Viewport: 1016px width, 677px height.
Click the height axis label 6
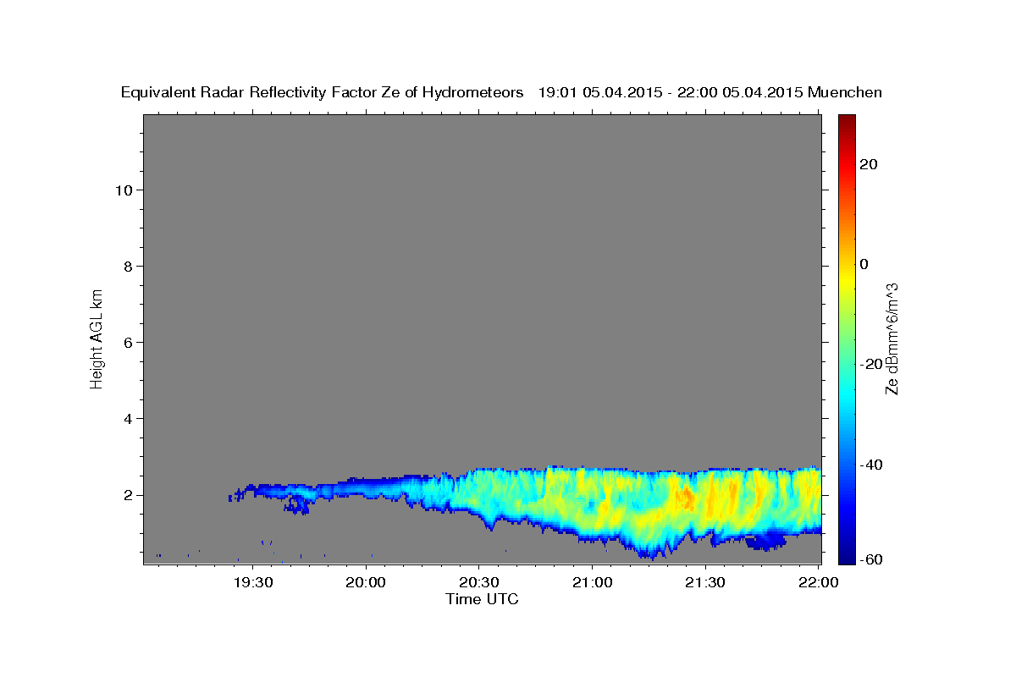coord(126,343)
